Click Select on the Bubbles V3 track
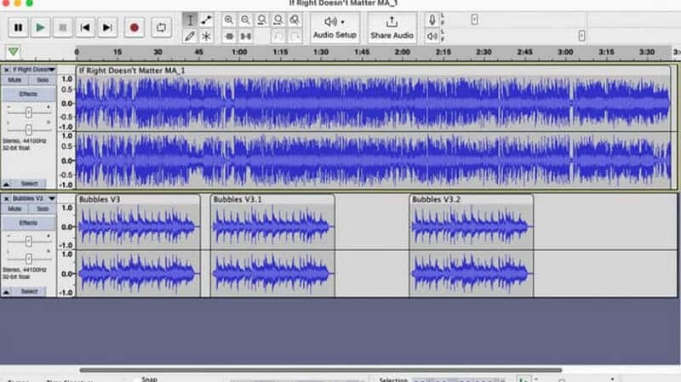681x382 pixels. [30, 291]
